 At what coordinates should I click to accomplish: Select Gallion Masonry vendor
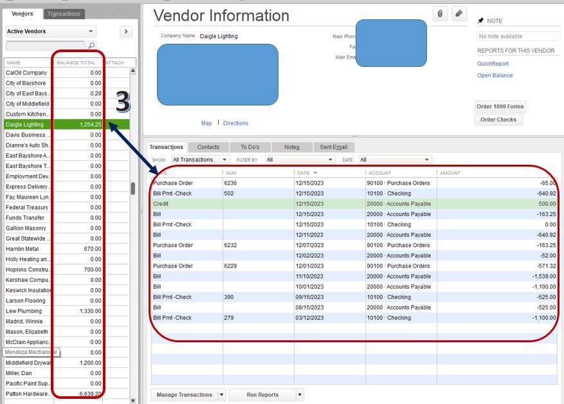pos(66,228)
